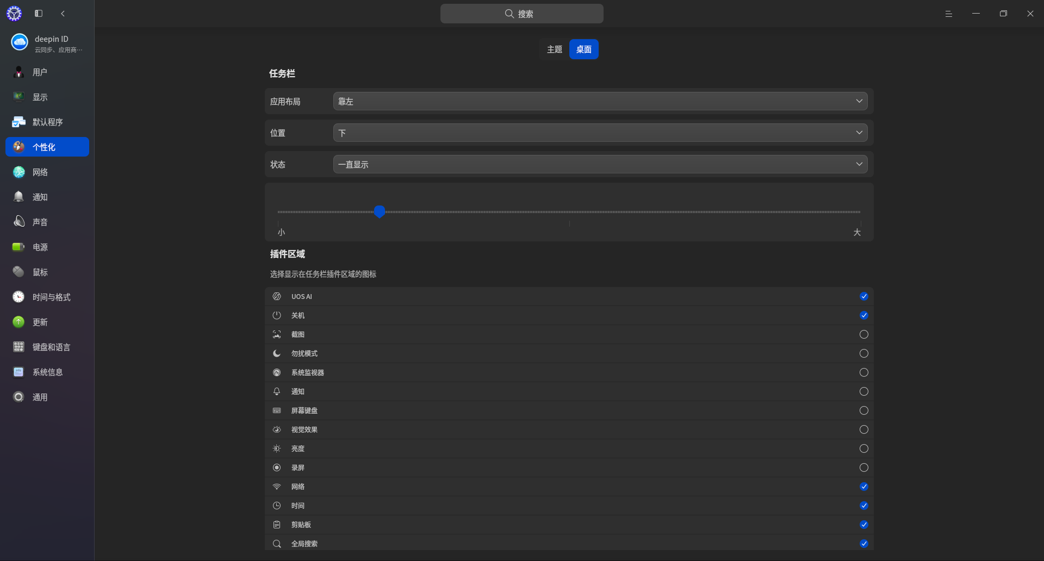This screenshot has height=561, width=1044.
Task: Open 通知 notification settings in sidebar
Action: (x=47, y=197)
